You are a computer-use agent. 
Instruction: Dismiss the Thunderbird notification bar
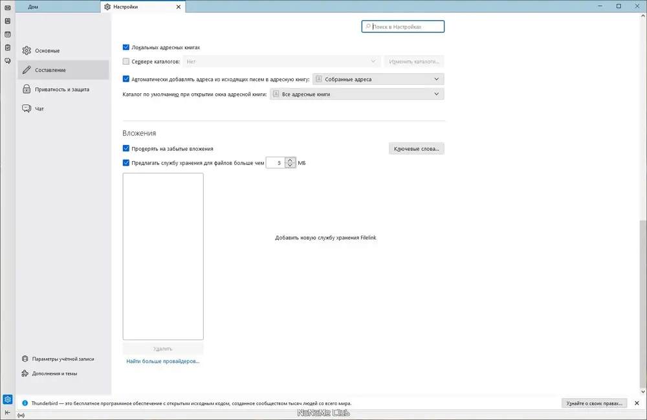[637, 403]
